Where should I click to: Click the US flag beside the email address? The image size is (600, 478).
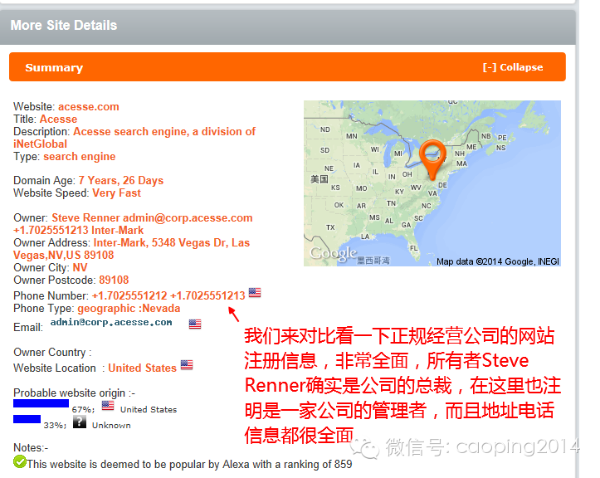coord(195,324)
